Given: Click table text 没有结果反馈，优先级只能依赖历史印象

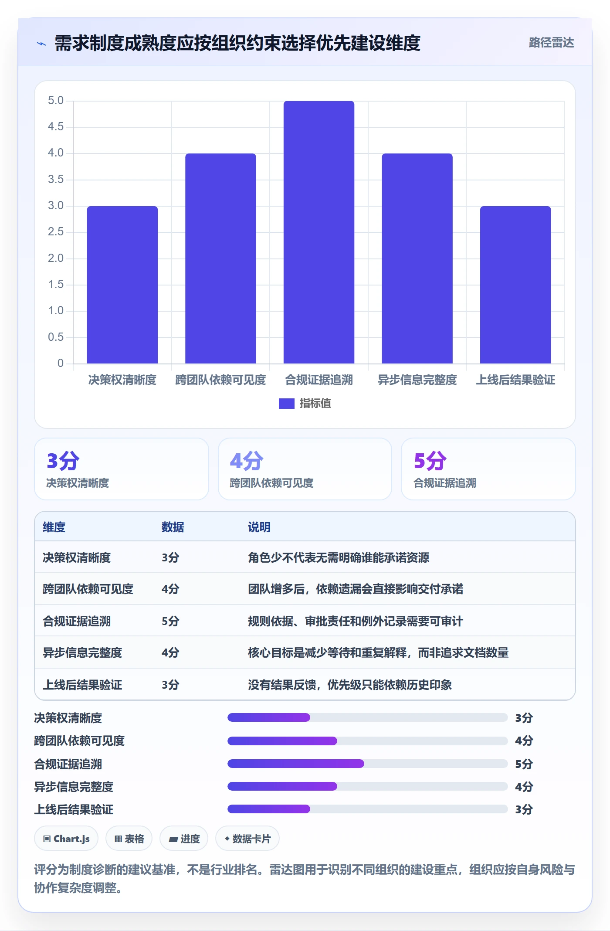Looking at the screenshot, I should click(350, 685).
